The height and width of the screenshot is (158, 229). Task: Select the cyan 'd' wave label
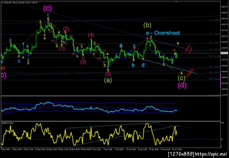click(143, 65)
